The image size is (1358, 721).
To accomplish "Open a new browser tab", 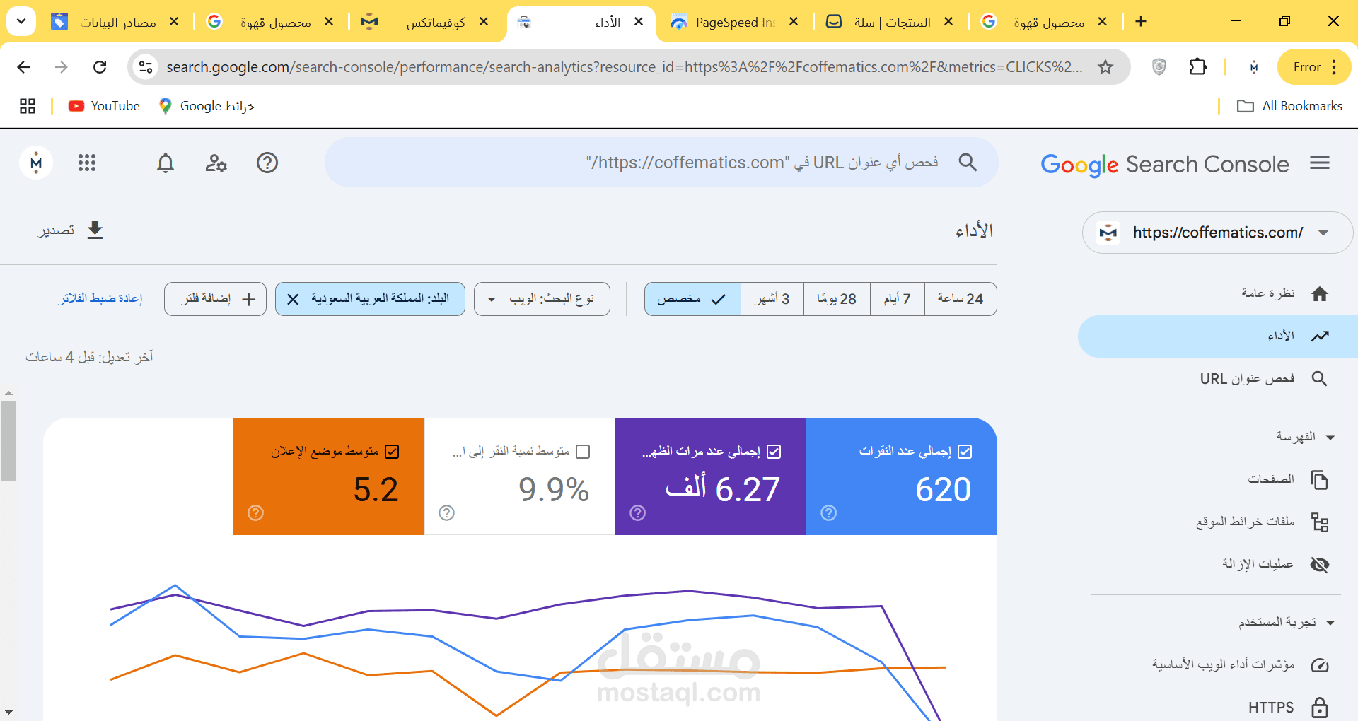I will point(1141,22).
